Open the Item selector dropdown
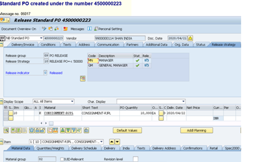Image resolution: width=264 pixels, height=162 pixels. [x=101, y=142]
